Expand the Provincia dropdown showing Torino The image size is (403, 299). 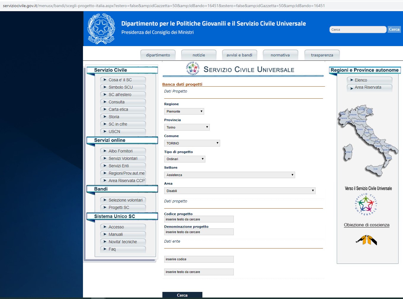(x=187, y=127)
